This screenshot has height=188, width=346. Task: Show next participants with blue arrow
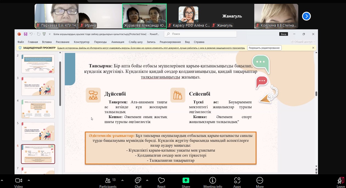306,16
